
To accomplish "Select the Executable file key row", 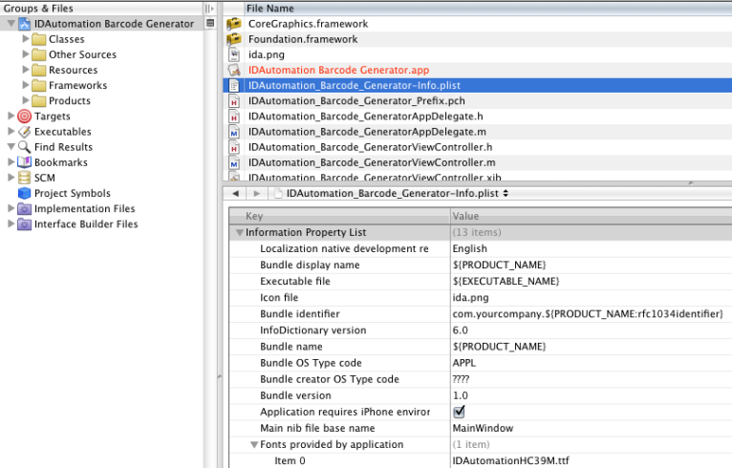I will click(481, 281).
